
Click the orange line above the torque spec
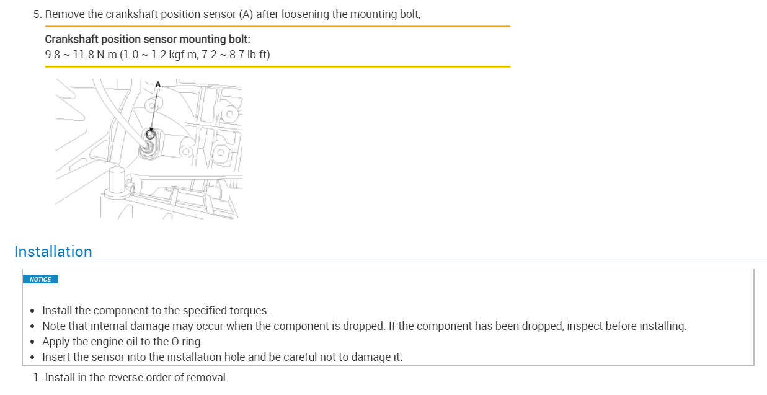tap(277, 27)
